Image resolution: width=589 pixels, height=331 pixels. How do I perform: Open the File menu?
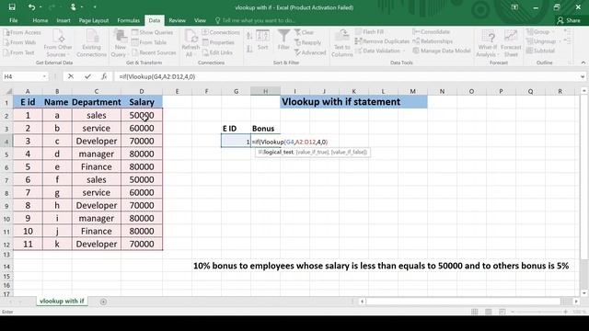click(x=14, y=20)
